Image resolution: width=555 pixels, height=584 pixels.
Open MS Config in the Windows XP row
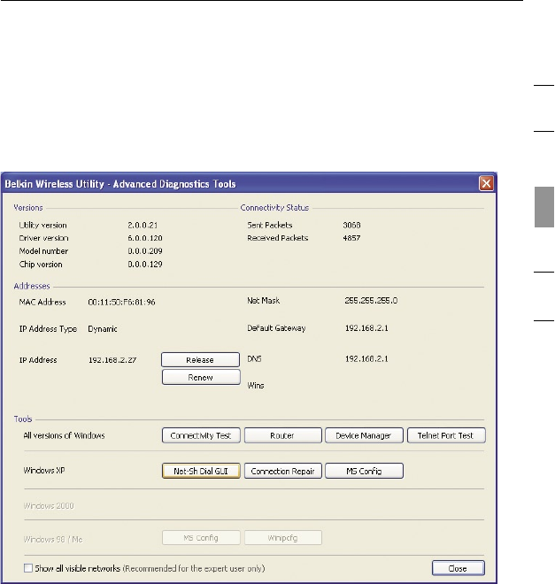363,471
